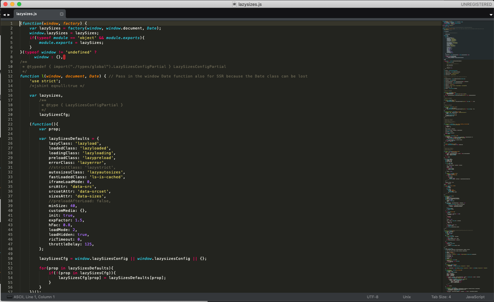Screen dimensions: 494x302
Task: Click the autosizesClass: 'lazyautosizes' line
Action: 87,172
